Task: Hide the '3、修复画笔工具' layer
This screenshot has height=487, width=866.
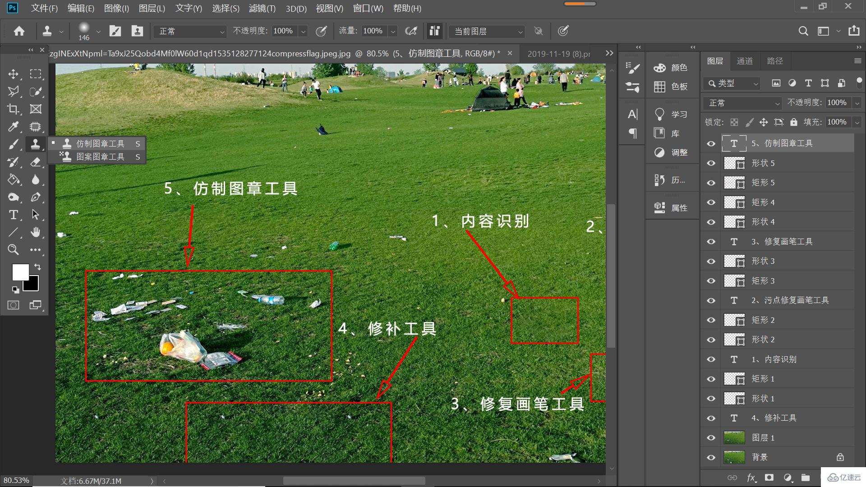Action: [711, 242]
